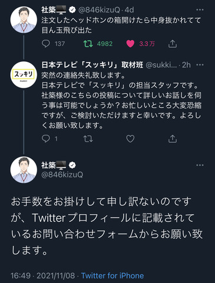Share the first tweet by 社築
This screenshot has width=215, height=283.
tap(173, 44)
